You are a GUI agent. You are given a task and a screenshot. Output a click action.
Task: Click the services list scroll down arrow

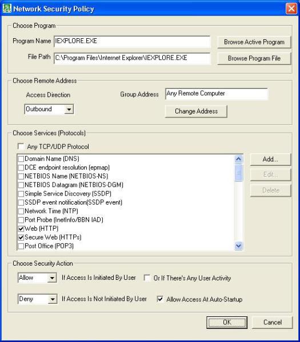tap(238, 246)
